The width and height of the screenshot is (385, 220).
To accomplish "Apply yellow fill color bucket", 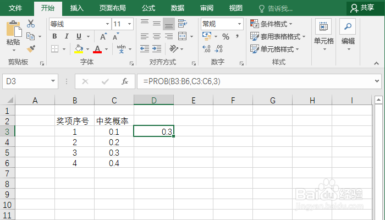I will pyautogui.click(x=79, y=49).
